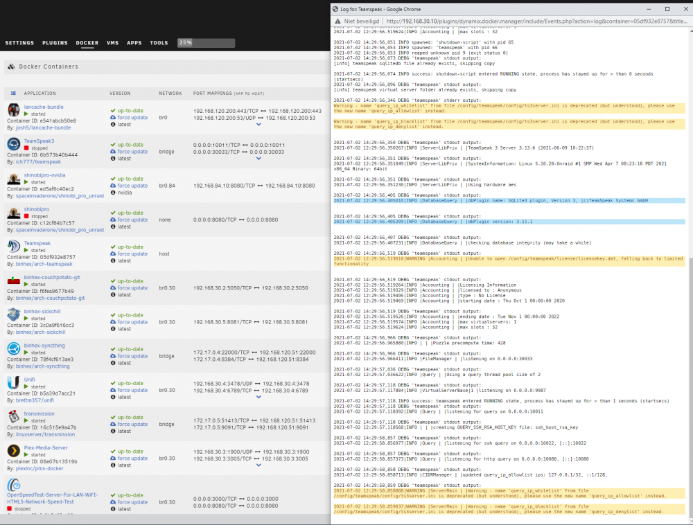The width and height of the screenshot is (693, 525).
Task: Click the Teamspeak binhex container icon
Action: tap(14, 246)
